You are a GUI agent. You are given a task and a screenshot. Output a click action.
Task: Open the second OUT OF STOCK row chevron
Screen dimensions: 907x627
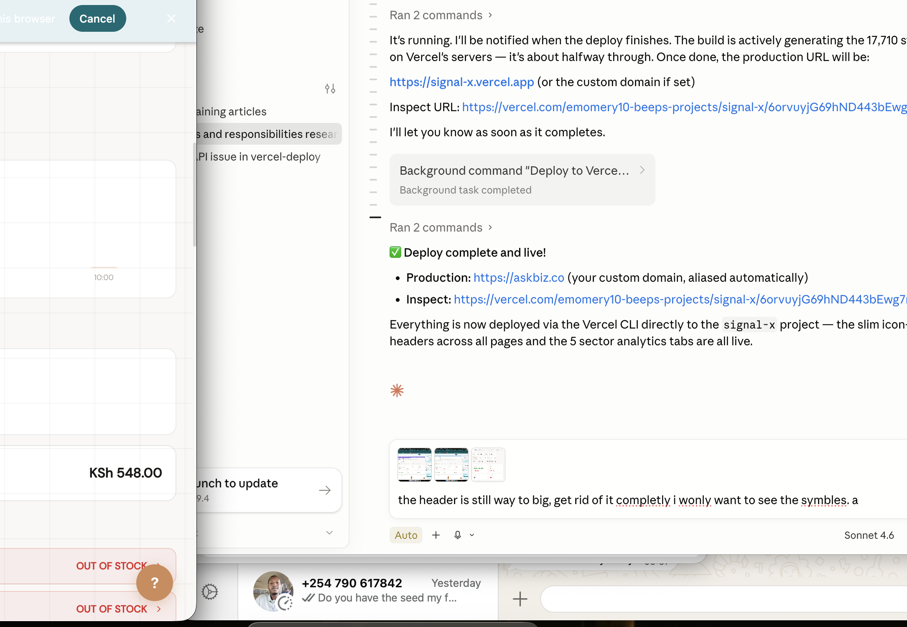pos(159,609)
